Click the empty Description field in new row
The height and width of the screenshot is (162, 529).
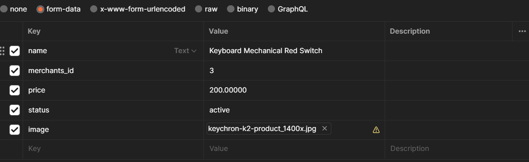click(x=457, y=149)
